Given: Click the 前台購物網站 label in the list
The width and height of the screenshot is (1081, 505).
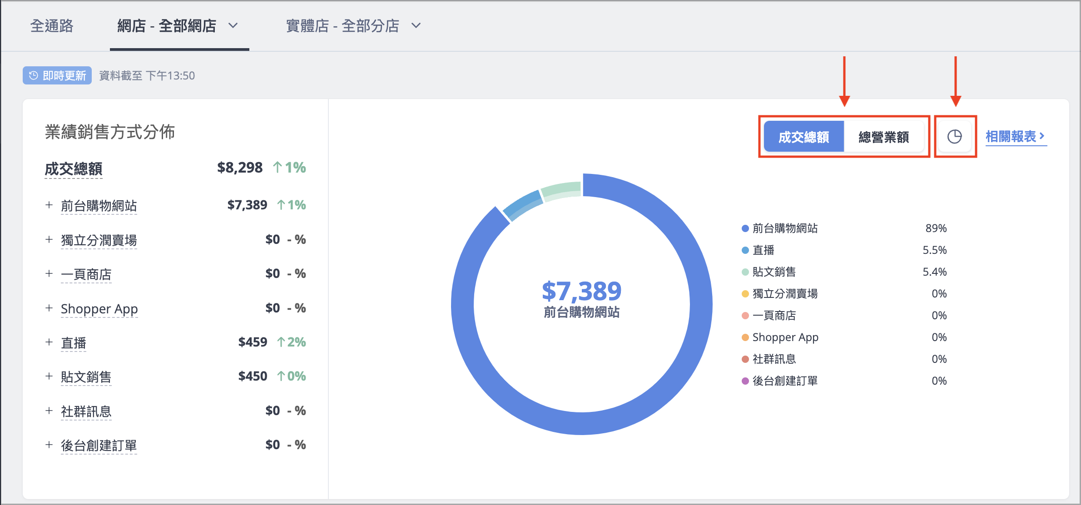Looking at the screenshot, I should pos(99,206).
